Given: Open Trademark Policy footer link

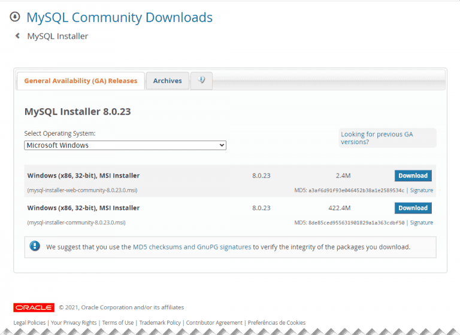Looking at the screenshot, I should 160,323.
